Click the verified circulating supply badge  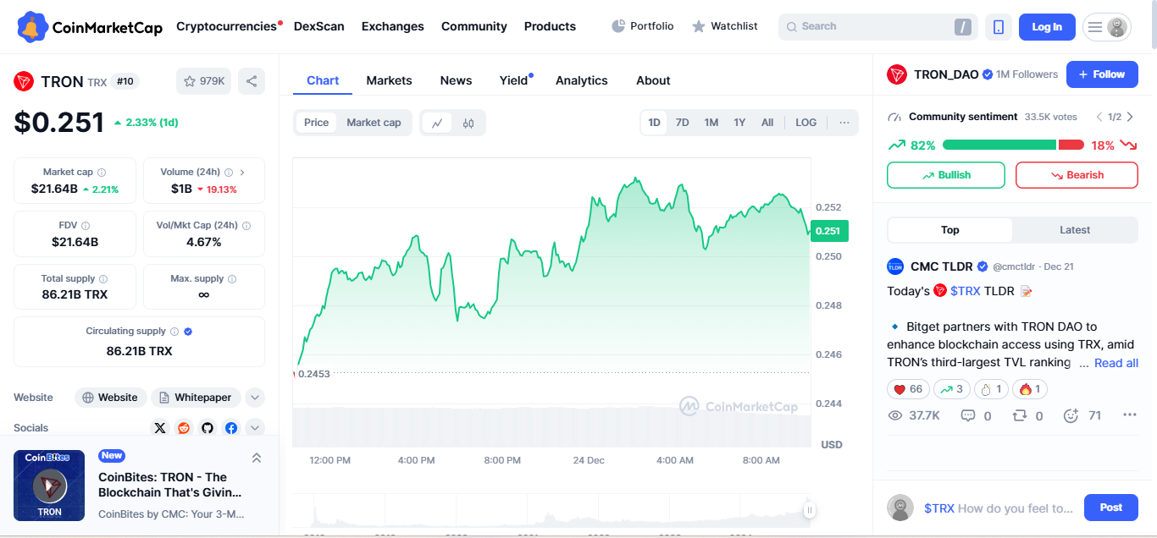click(188, 332)
